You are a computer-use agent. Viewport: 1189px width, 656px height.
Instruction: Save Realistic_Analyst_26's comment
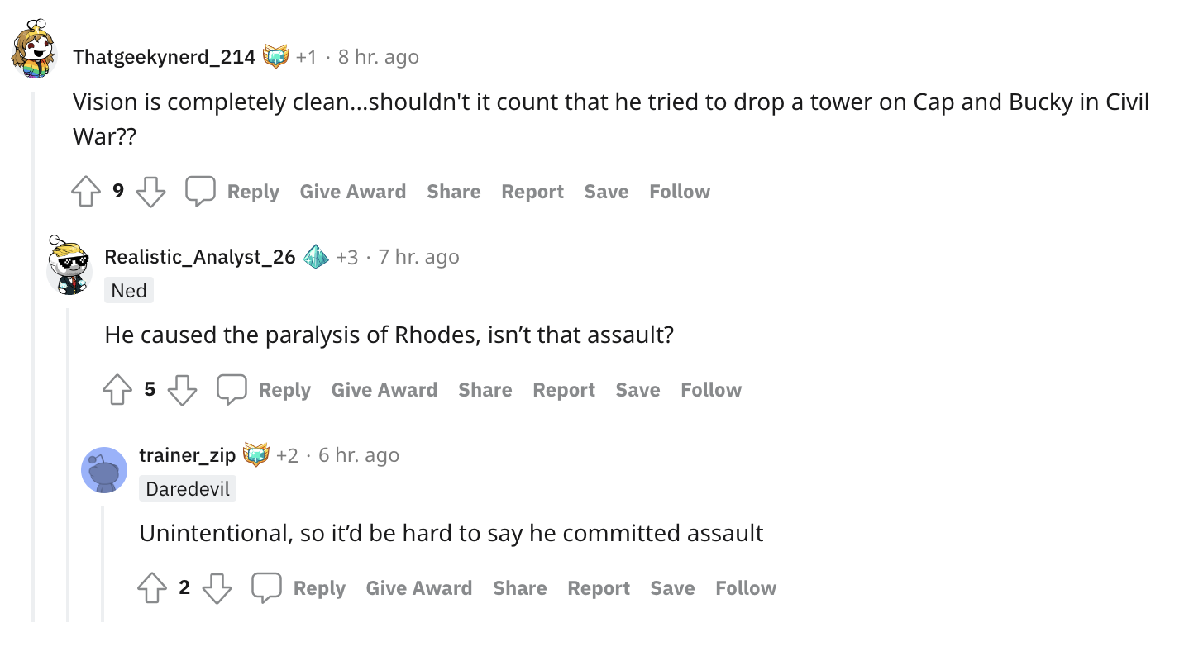(x=637, y=390)
